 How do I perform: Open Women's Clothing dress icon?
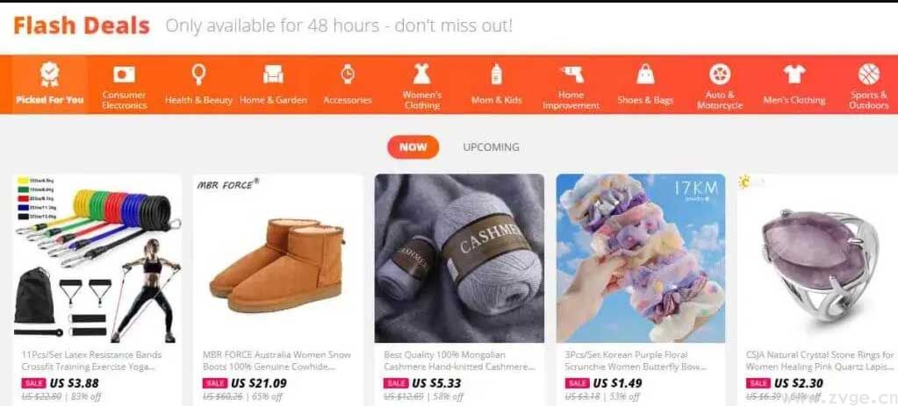click(422, 75)
